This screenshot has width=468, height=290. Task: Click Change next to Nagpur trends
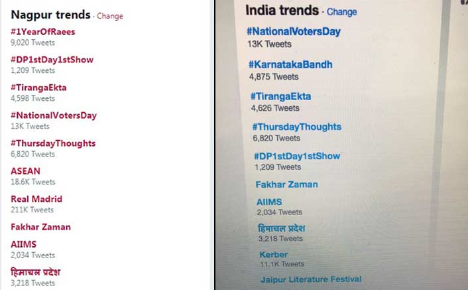tap(110, 16)
